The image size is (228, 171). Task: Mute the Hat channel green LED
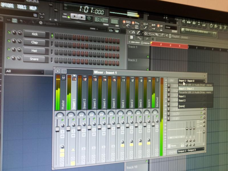click(9, 49)
